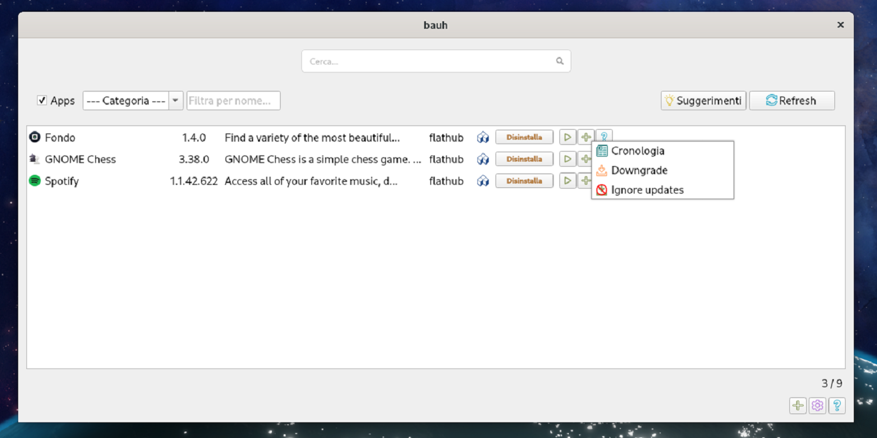Click the magnifier icon in the search box
This screenshot has width=877, height=438.
[x=560, y=61]
